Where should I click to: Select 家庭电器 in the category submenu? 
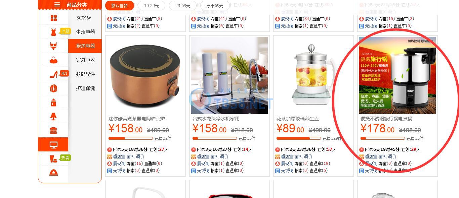[85, 60]
